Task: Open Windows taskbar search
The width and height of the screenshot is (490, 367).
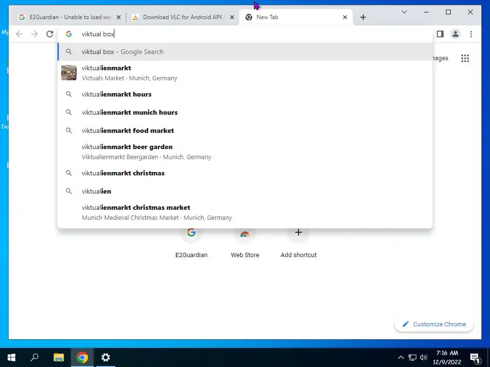Action: [x=34, y=357]
